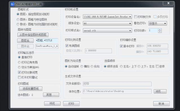Click the ZWCAD logo icon in title bar

click(x=12, y=4)
